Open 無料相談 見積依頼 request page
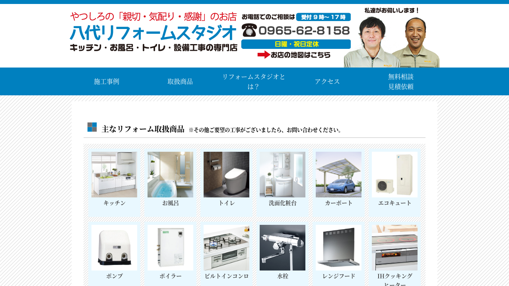 [x=401, y=81]
